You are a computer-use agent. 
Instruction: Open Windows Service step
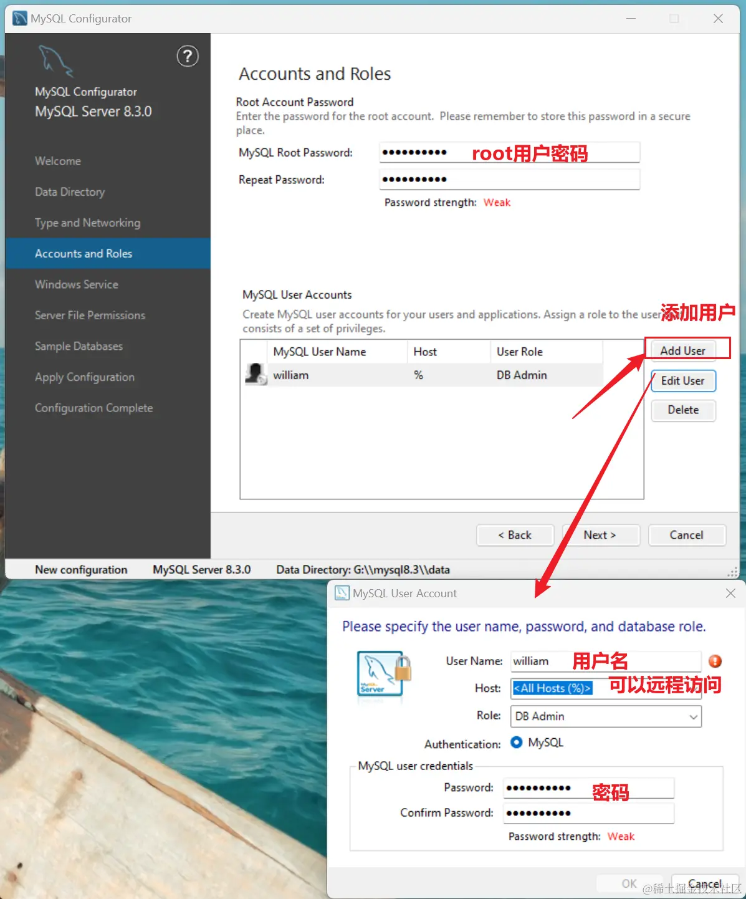[77, 284]
